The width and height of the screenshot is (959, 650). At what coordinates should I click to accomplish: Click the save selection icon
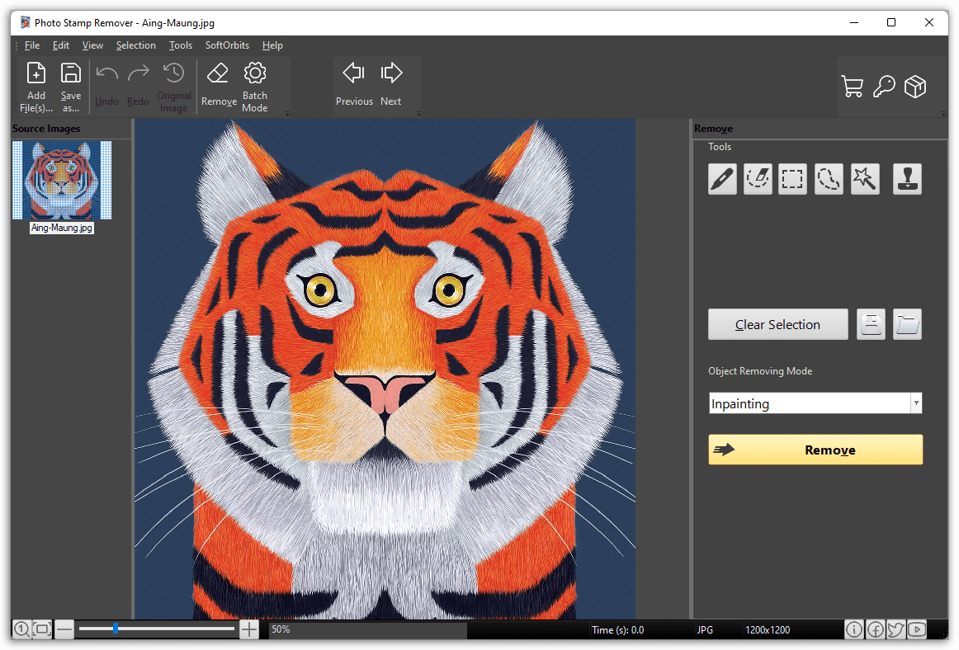point(871,324)
